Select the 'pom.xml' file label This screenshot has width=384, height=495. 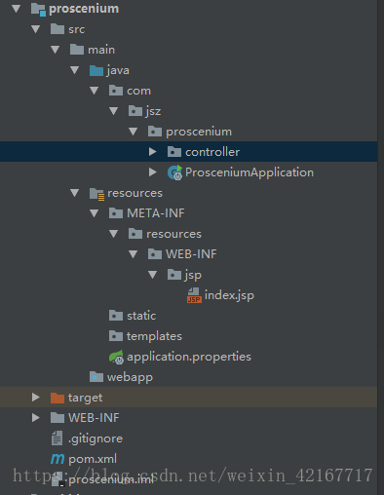click(93, 459)
